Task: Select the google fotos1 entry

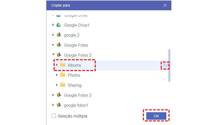Action: [76, 105]
